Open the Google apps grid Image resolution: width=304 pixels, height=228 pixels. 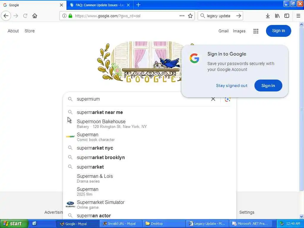pos(256,31)
